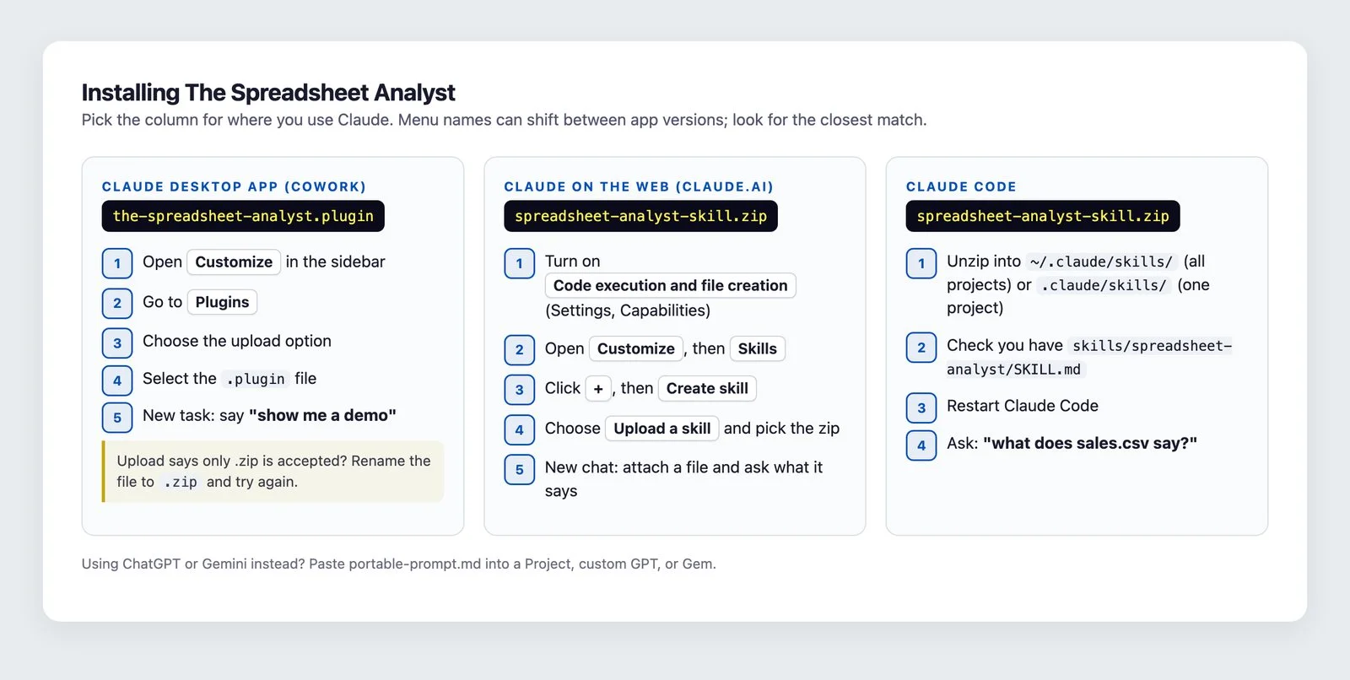Viewport: 1350px width, 680px height.
Task: Click the 'Installing The Spreadsheet Analyst' heading
Action: coord(268,93)
